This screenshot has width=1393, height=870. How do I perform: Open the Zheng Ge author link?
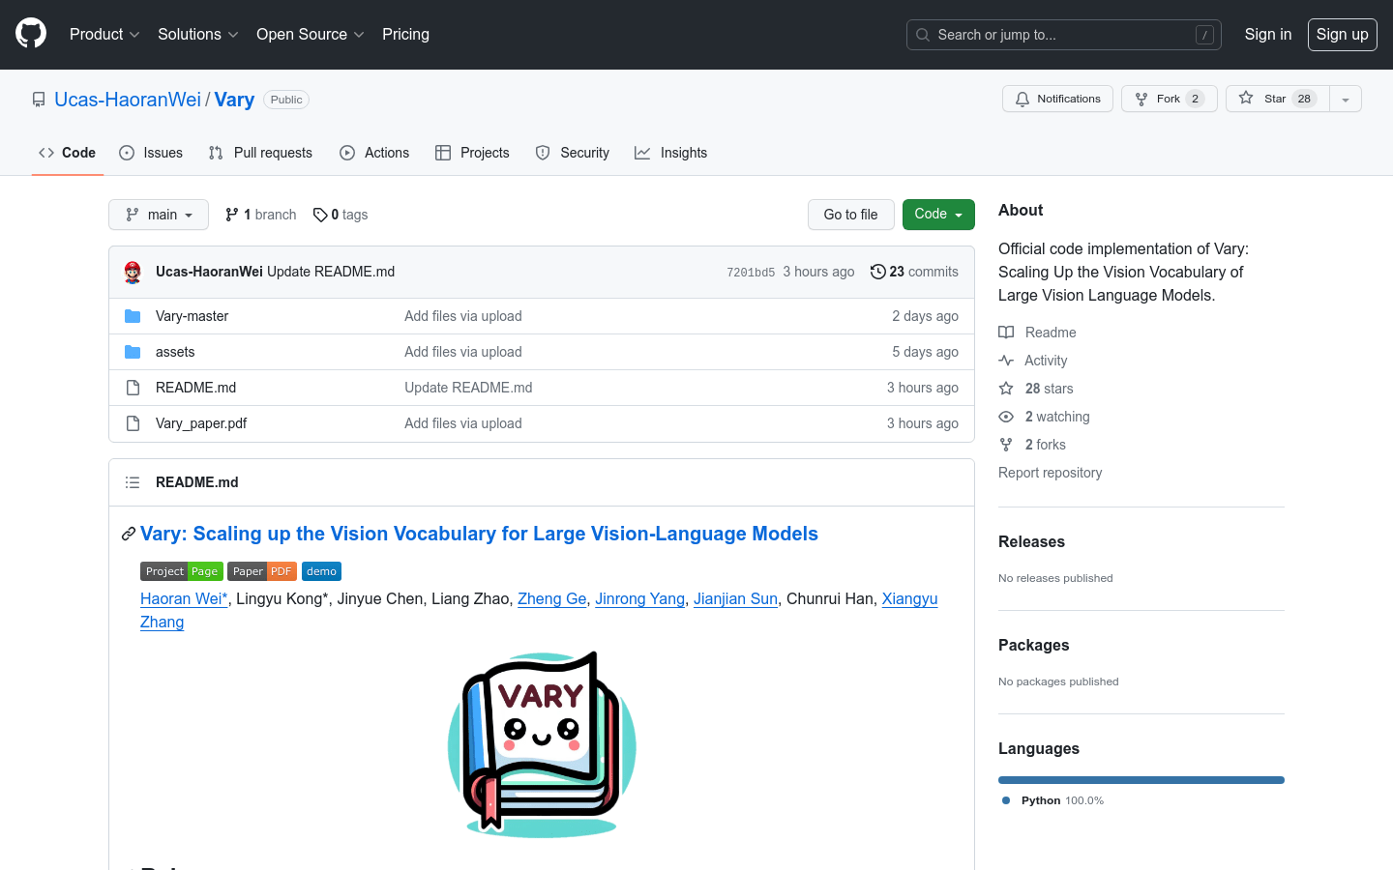[x=551, y=598]
